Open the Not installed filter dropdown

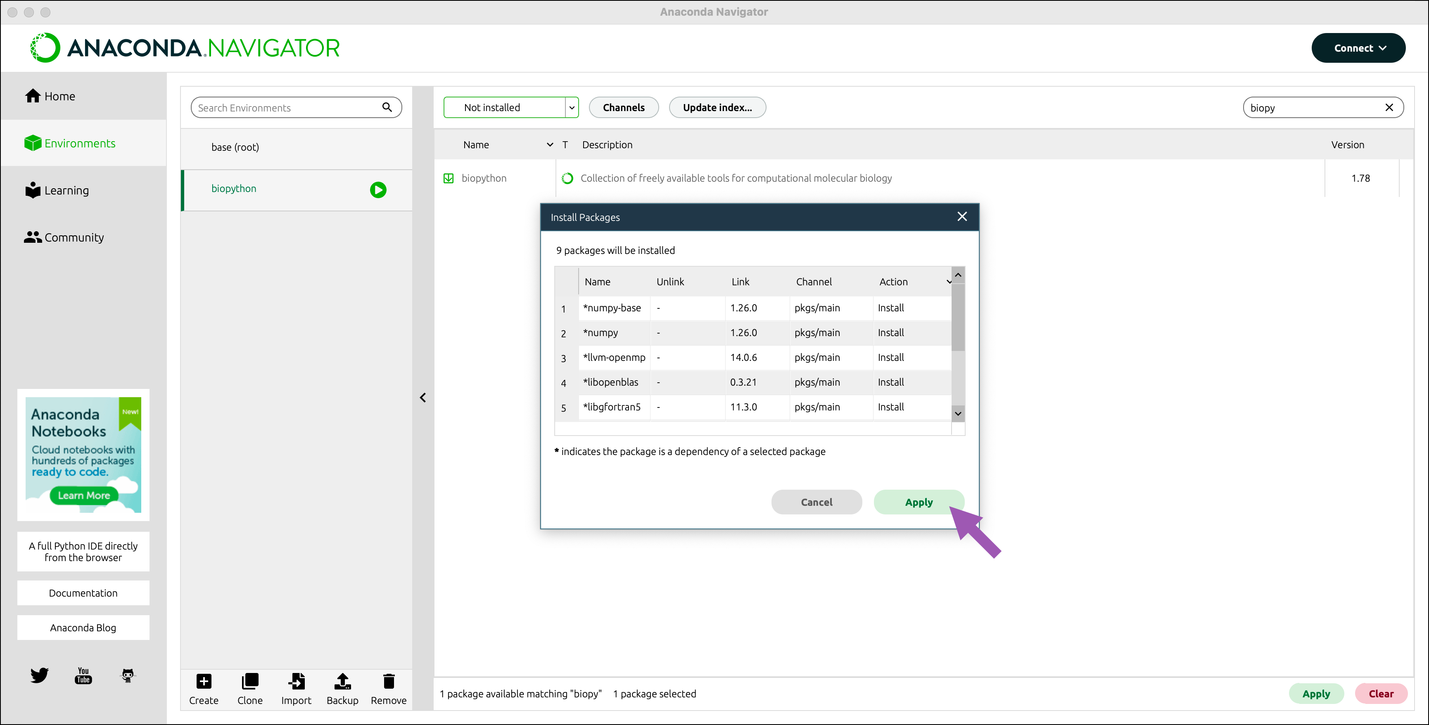510,108
